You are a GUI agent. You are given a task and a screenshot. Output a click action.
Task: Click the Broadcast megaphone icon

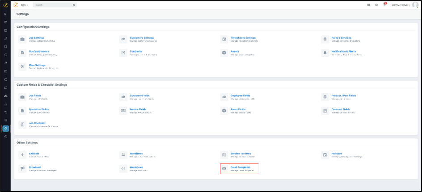[x=22, y=168]
